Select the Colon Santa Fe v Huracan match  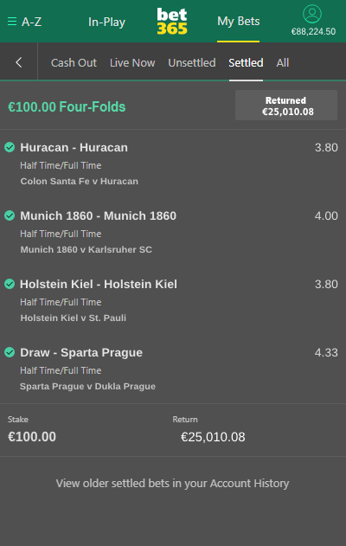click(x=79, y=181)
